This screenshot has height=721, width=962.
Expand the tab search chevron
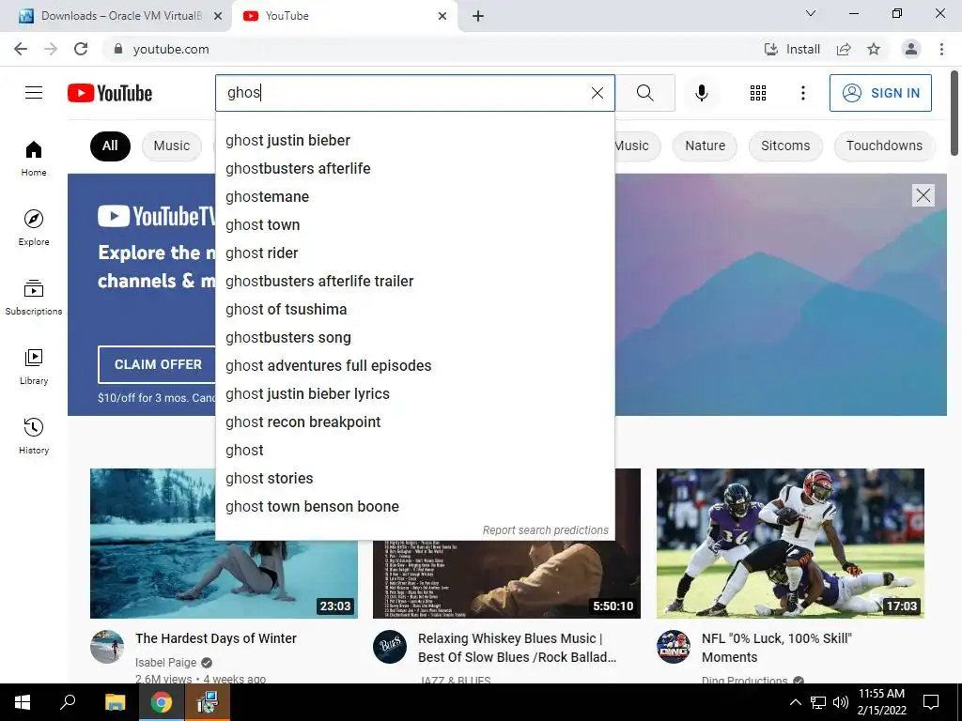coord(811,13)
